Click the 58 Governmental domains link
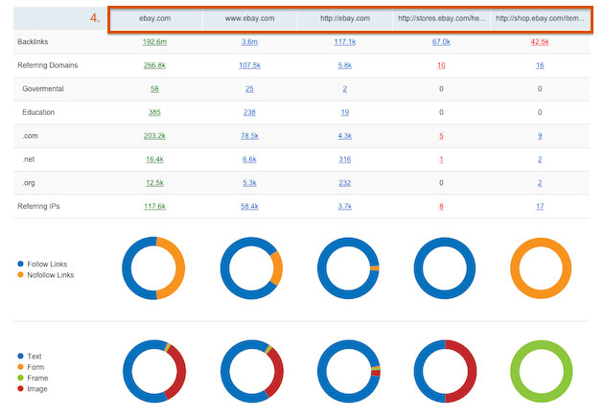 pyautogui.click(x=154, y=89)
